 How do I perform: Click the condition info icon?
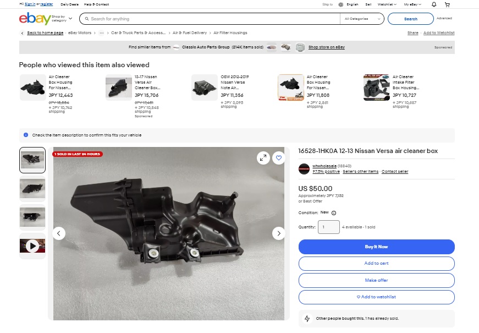(x=334, y=213)
